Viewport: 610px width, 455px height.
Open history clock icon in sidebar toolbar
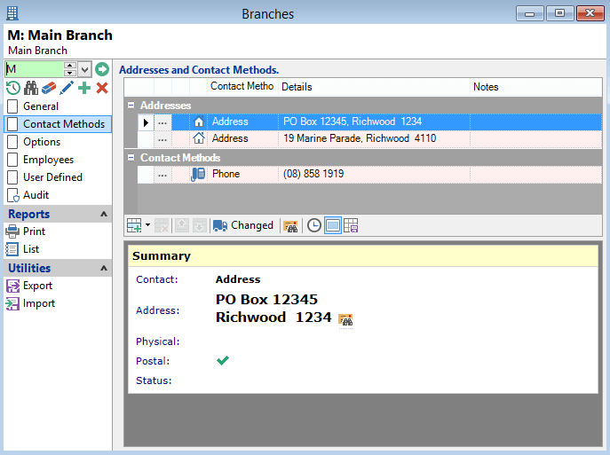[13, 88]
